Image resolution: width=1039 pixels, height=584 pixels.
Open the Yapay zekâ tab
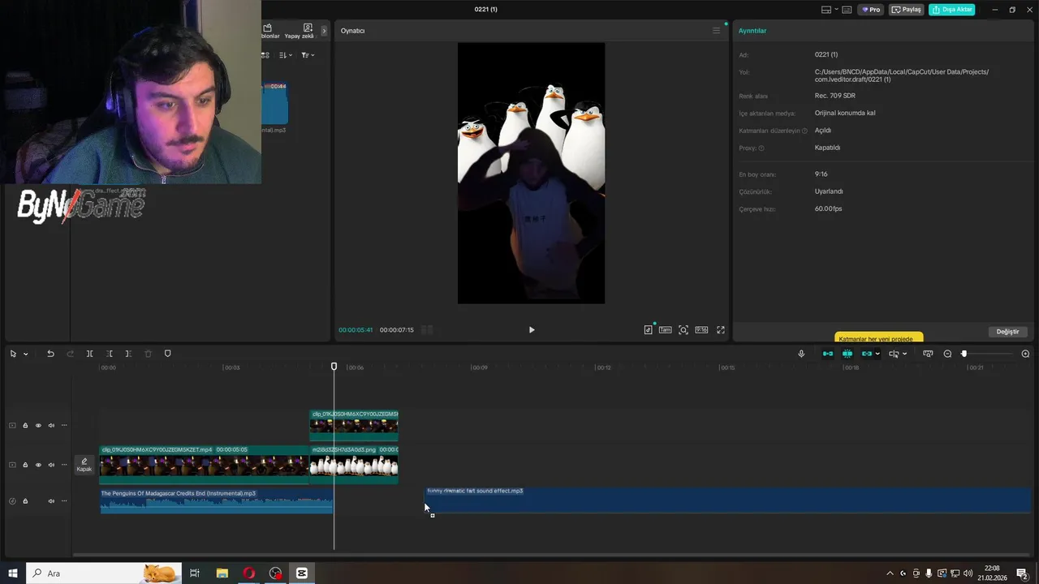pos(300,31)
